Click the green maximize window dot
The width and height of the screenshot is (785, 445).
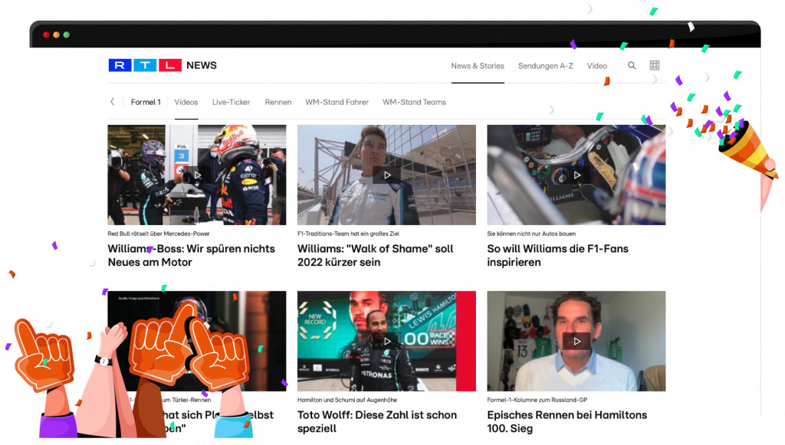tap(67, 34)
